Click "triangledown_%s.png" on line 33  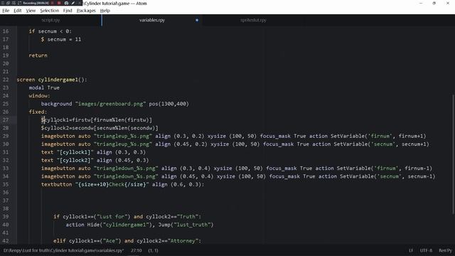point(126,169)
